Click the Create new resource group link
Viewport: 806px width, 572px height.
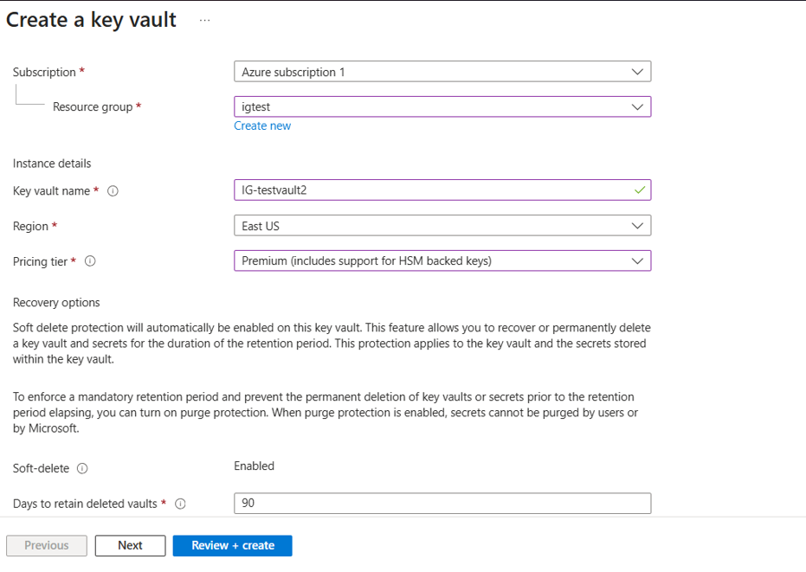point(262,126)
